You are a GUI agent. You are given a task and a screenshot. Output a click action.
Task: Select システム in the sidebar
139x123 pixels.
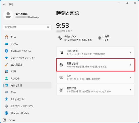pos(27,44)
